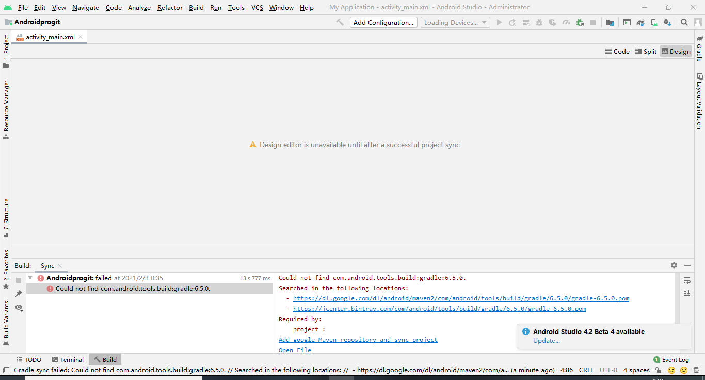Image resolution: width=705 pixels, height=380 pixels.
Task: Open the Layout Validation side tab
Action: click(x=699, y=101)
